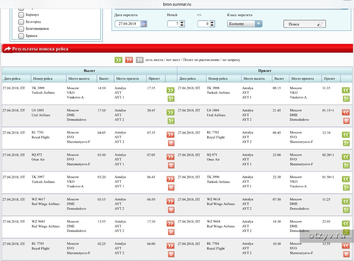This screenshot has width=354, height=261.
Task: Select departure flight TK 3999 green arrow
Action: [170, 90]
